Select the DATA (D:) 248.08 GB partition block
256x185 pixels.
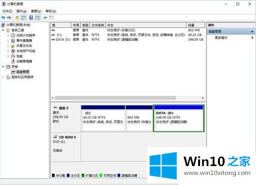pyautogui.click(x=179, y=118)
